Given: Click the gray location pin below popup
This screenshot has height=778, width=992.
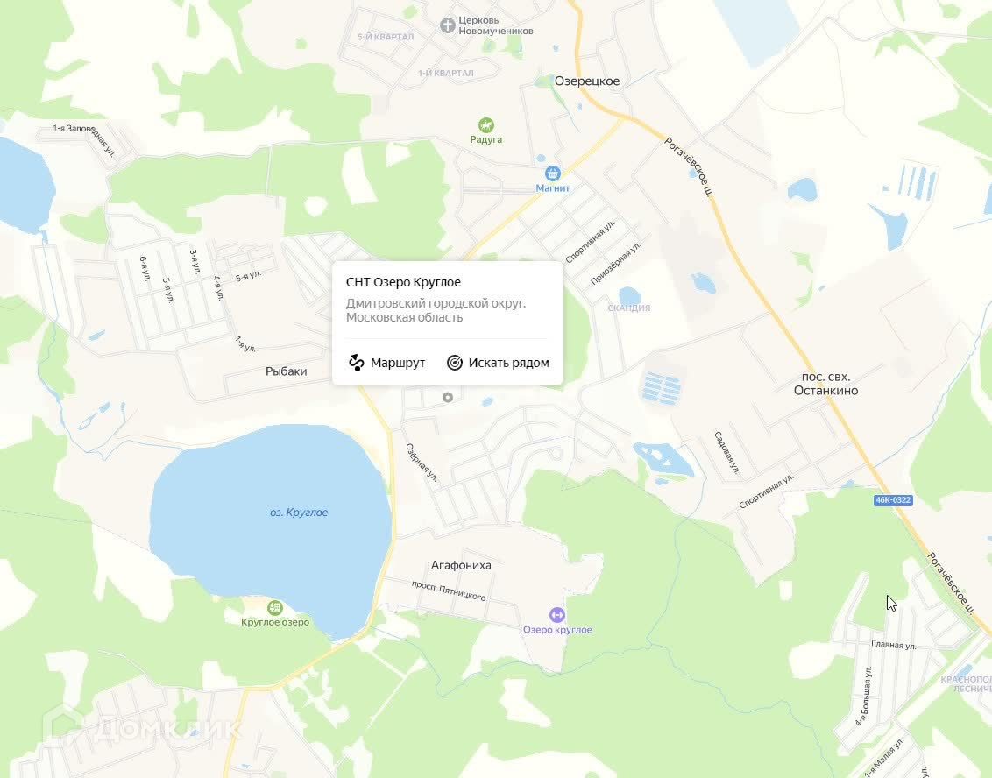Looking at the screenshot, I should point(448,397).
